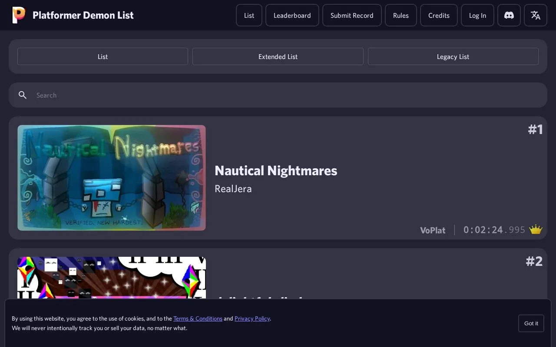Open the Leaderboard page

292,15
